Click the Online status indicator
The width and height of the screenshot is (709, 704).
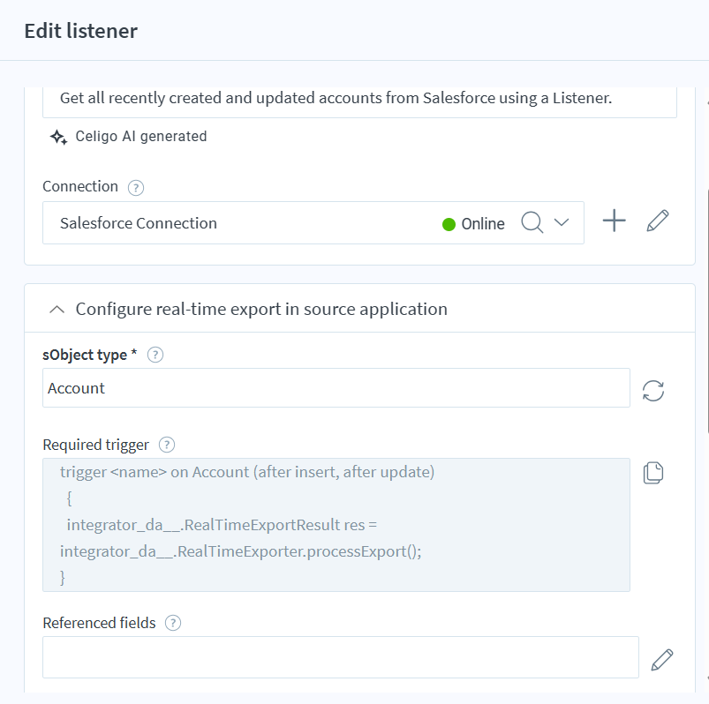pos(473,224)
